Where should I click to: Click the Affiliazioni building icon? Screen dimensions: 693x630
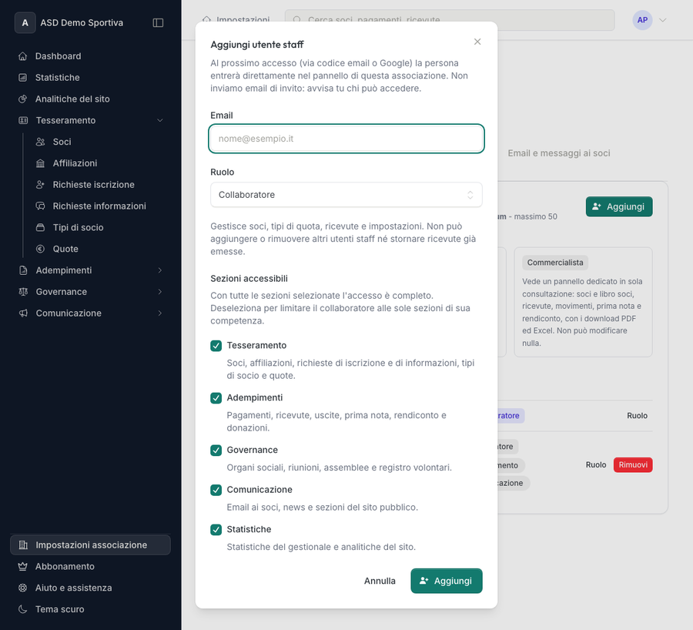tap(40, 163)
